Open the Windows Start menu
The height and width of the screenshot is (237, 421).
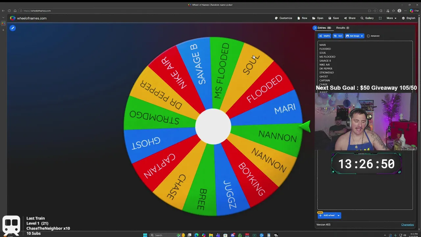[145, 235]
